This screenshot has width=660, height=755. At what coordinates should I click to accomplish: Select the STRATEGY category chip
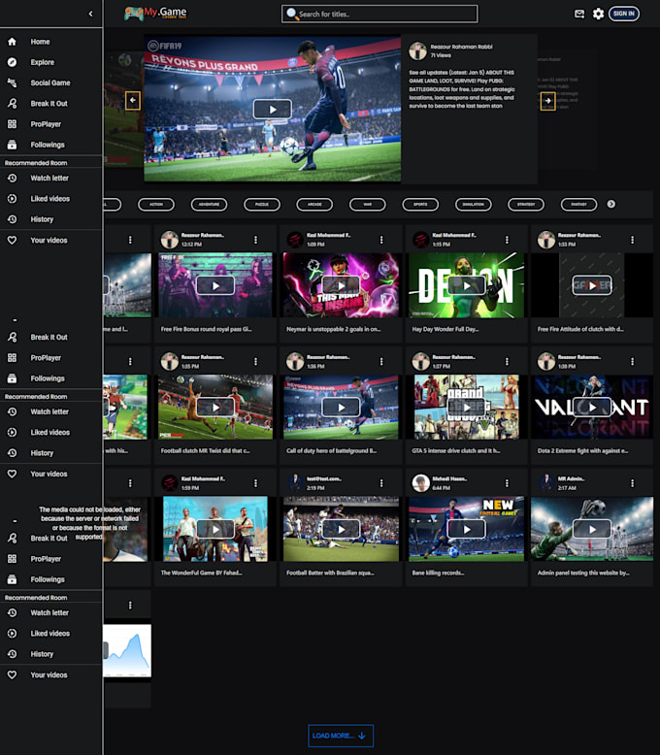coord(526,204)
